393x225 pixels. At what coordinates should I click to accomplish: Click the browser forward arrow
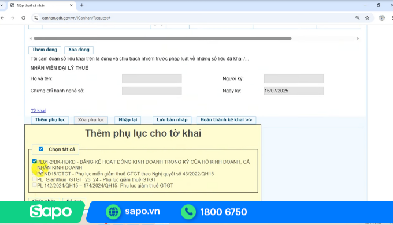(13, 18)
